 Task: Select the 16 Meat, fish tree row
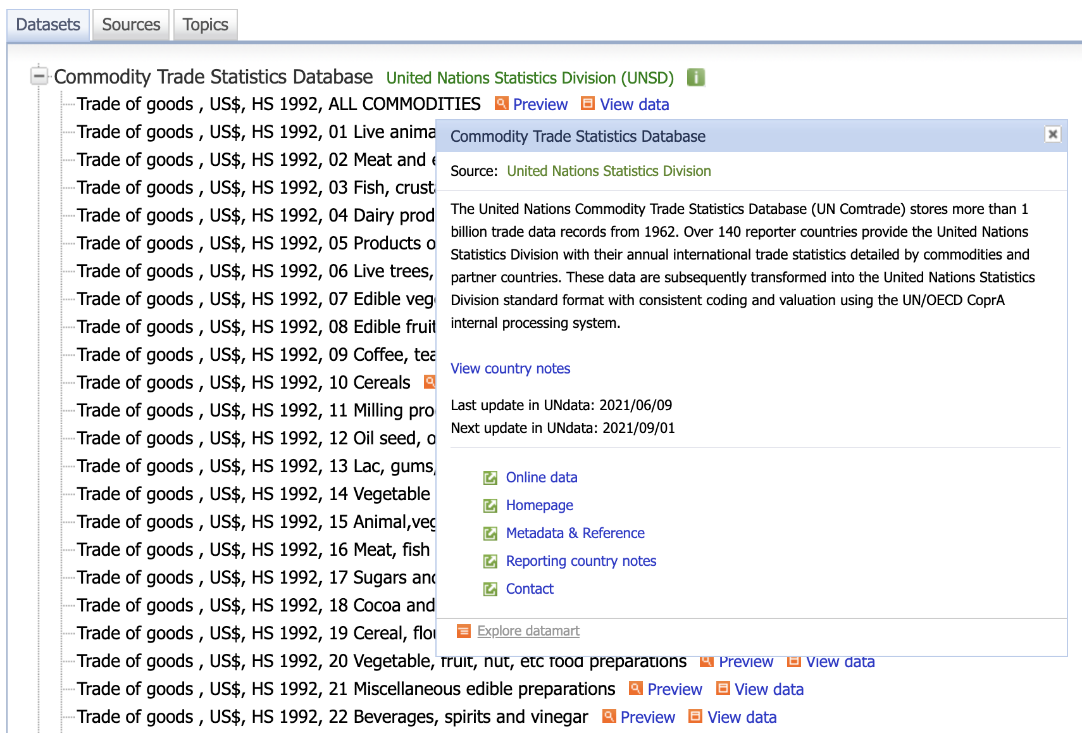(253, 549)
